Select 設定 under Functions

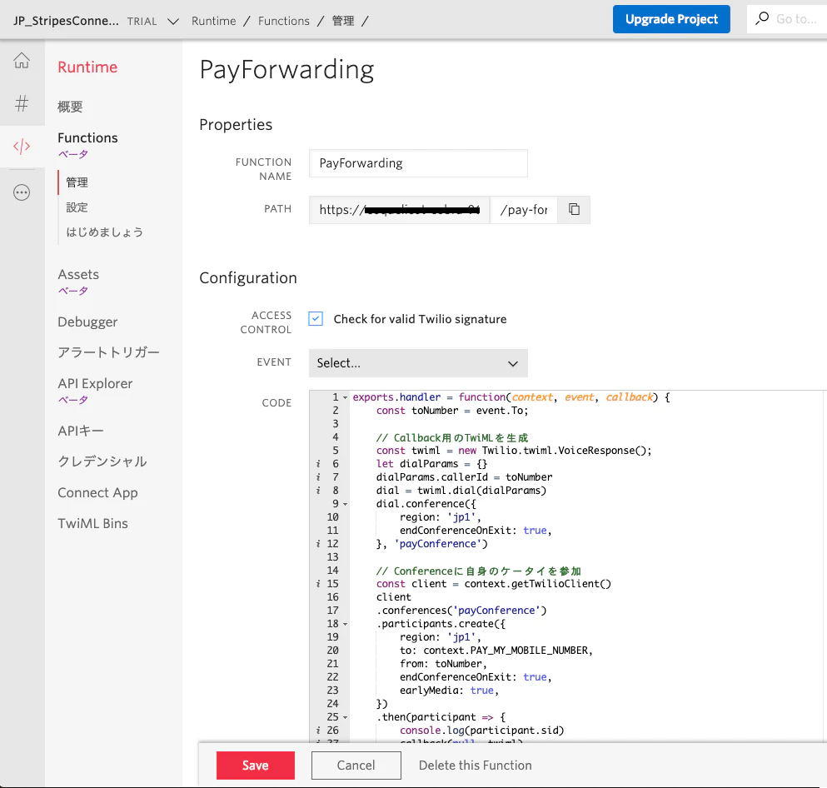pos(77,207)
